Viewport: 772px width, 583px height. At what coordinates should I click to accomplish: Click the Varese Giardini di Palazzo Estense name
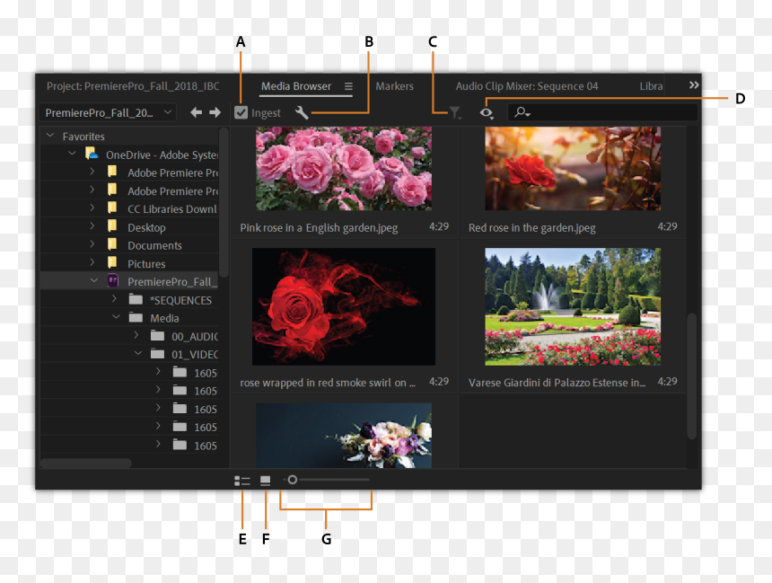(x=557, y=383)
